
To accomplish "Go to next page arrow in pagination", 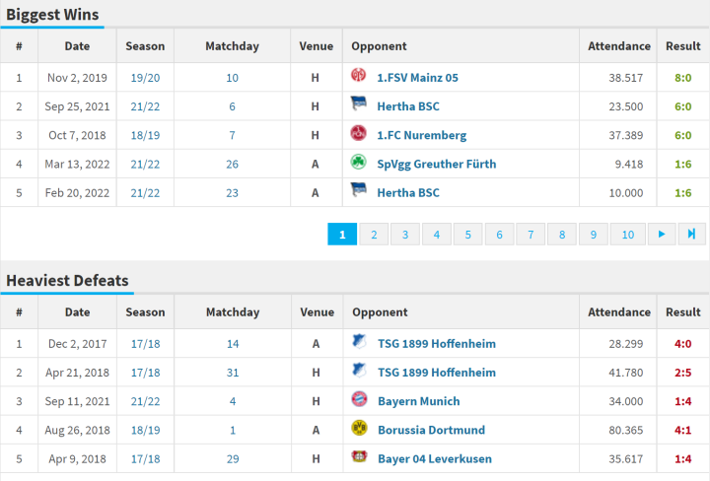I will [x=661, y=234].
